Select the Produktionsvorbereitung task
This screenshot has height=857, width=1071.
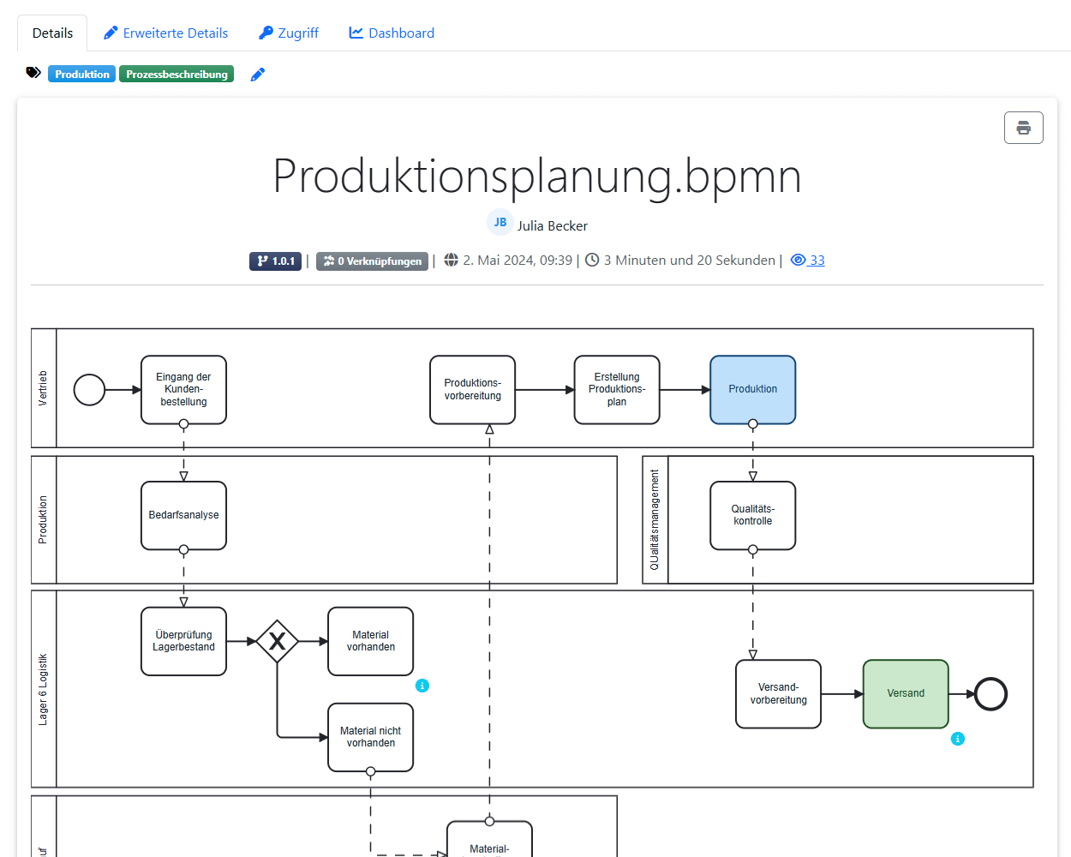(x=472, y=390)
